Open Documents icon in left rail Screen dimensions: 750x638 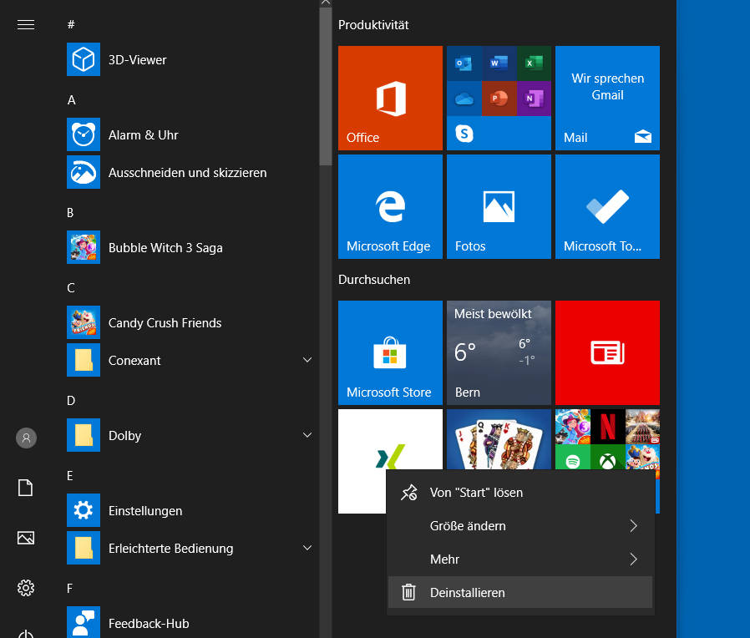pyautogui.click(x=26, y=488)
